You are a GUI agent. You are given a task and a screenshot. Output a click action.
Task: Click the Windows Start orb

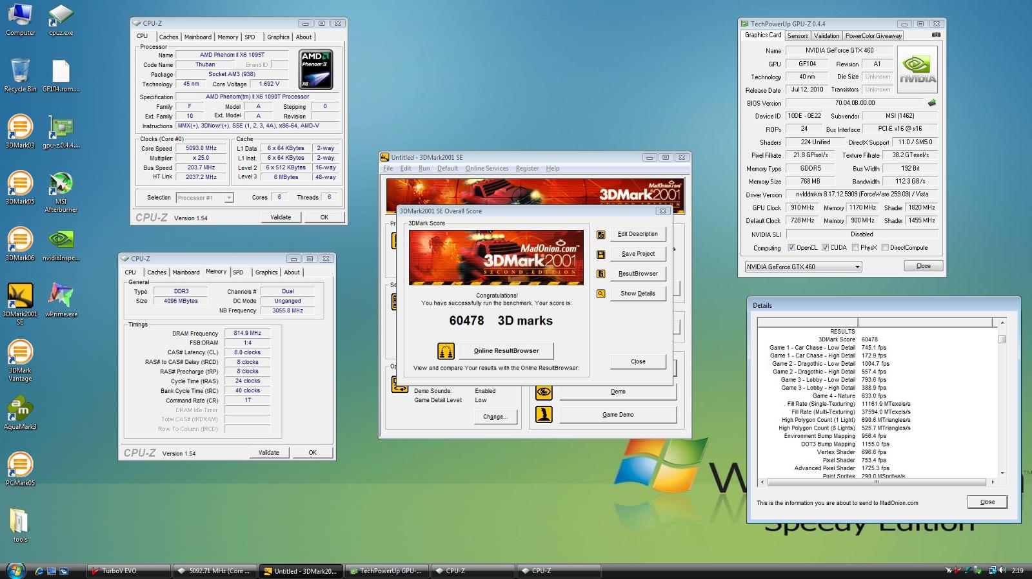click(15, 570)
